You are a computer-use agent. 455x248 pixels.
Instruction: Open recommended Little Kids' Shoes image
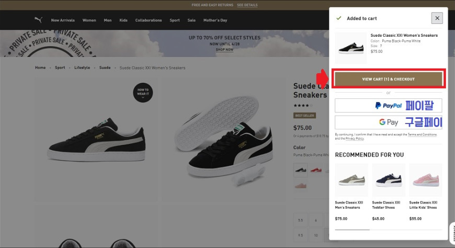pyautogui.click(x=426, y=180)
